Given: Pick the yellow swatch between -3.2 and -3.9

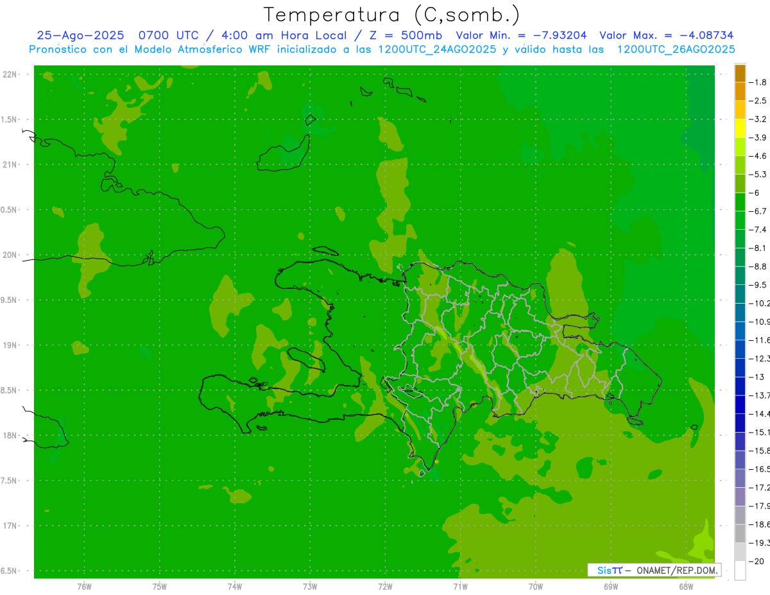Looking at the screenshot, I should [x=740, y=128].
